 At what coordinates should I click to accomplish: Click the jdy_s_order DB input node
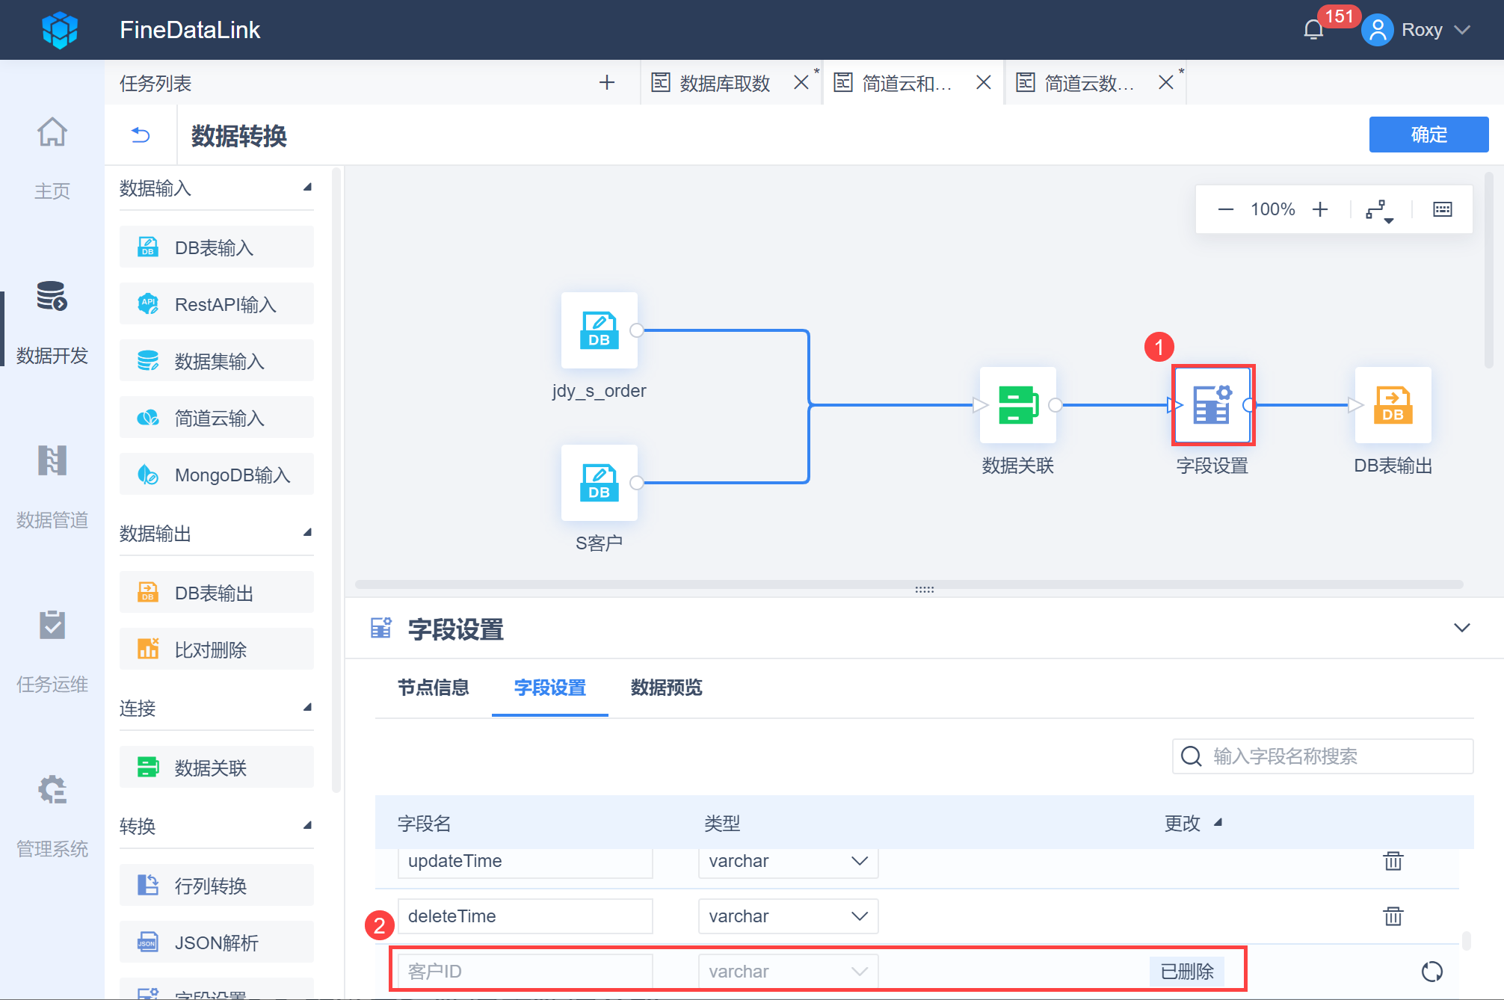[599, 330]
